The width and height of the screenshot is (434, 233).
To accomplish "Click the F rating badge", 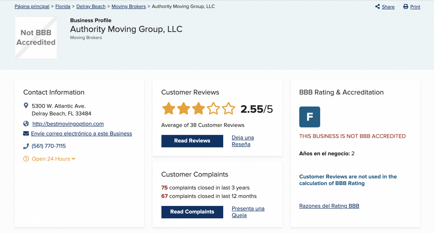I will 310,117.
